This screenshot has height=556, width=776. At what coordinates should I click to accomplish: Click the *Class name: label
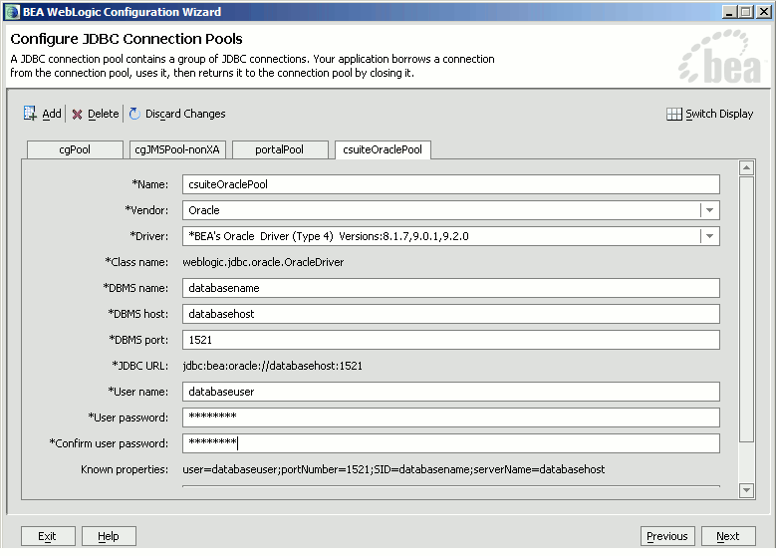136,262
